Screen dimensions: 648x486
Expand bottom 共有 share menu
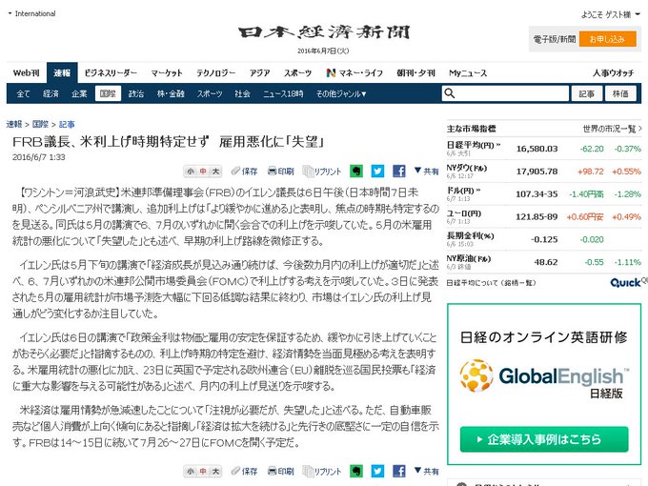pyautogui.click(x=427, y=471)
